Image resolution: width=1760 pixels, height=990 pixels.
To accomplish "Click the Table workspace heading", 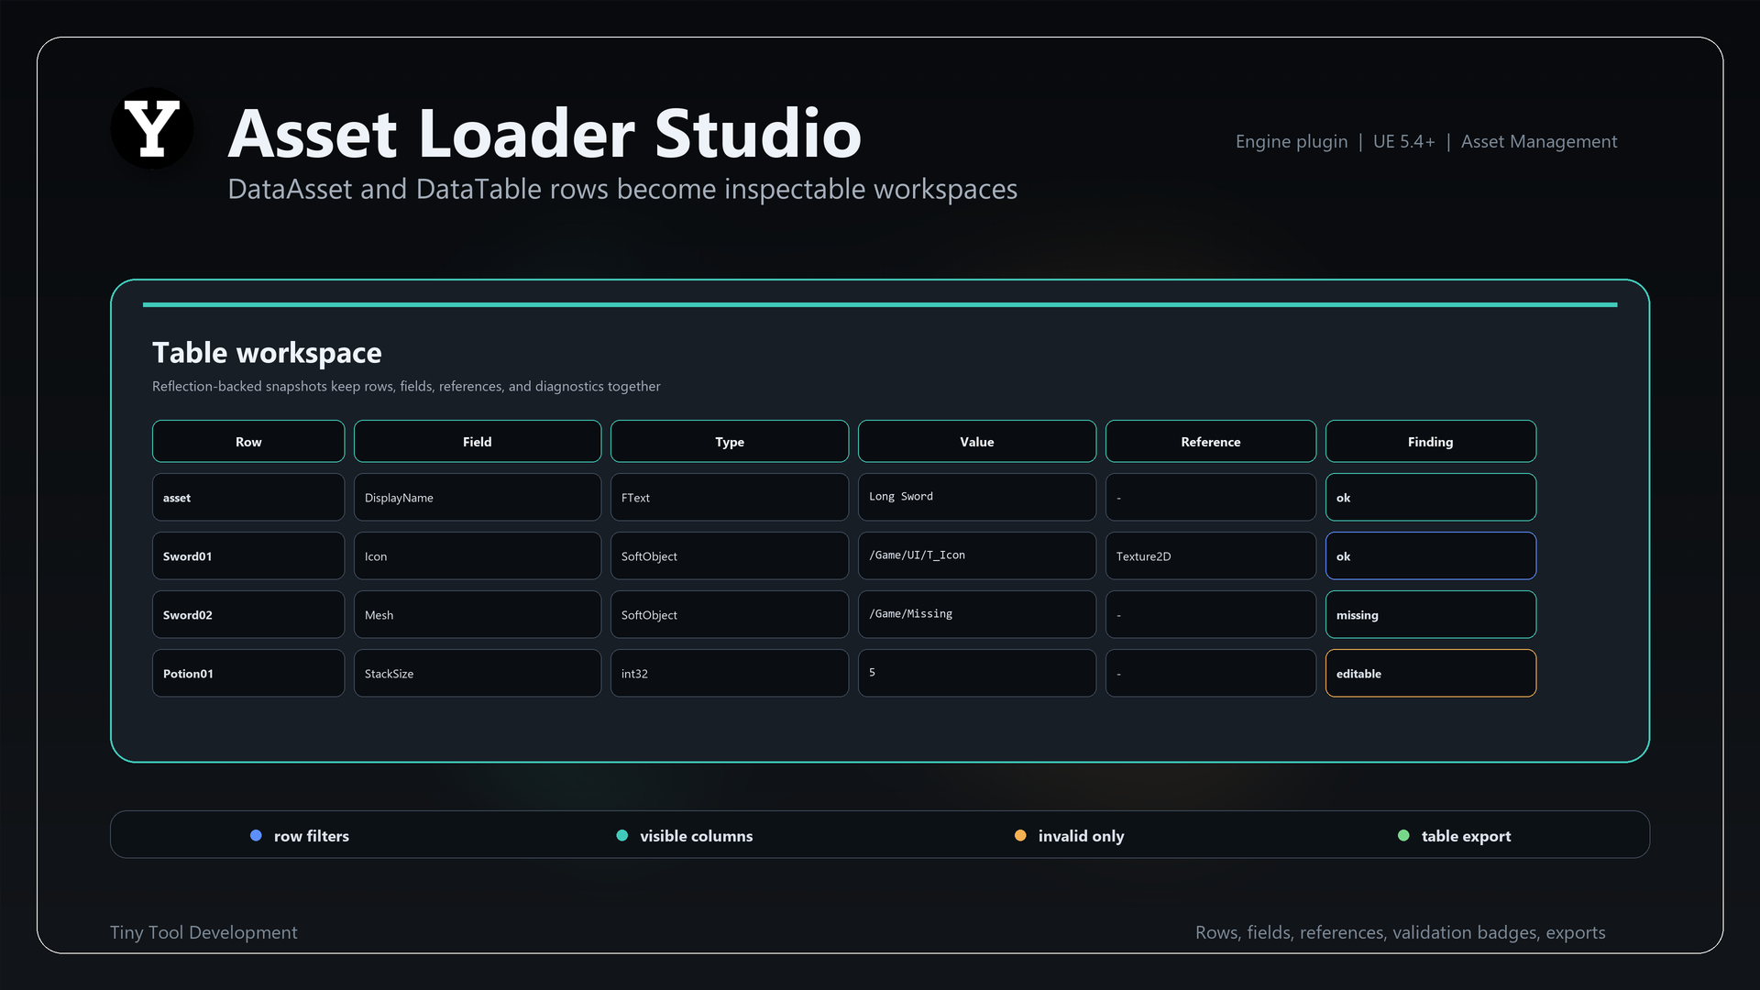I will [267, 353].
